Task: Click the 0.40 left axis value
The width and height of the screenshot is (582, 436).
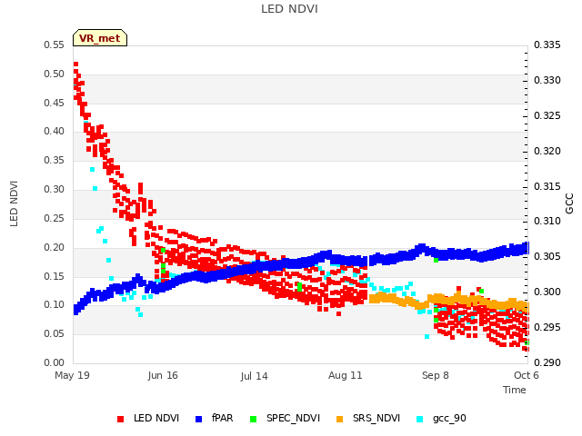Action: pos(54,131)
